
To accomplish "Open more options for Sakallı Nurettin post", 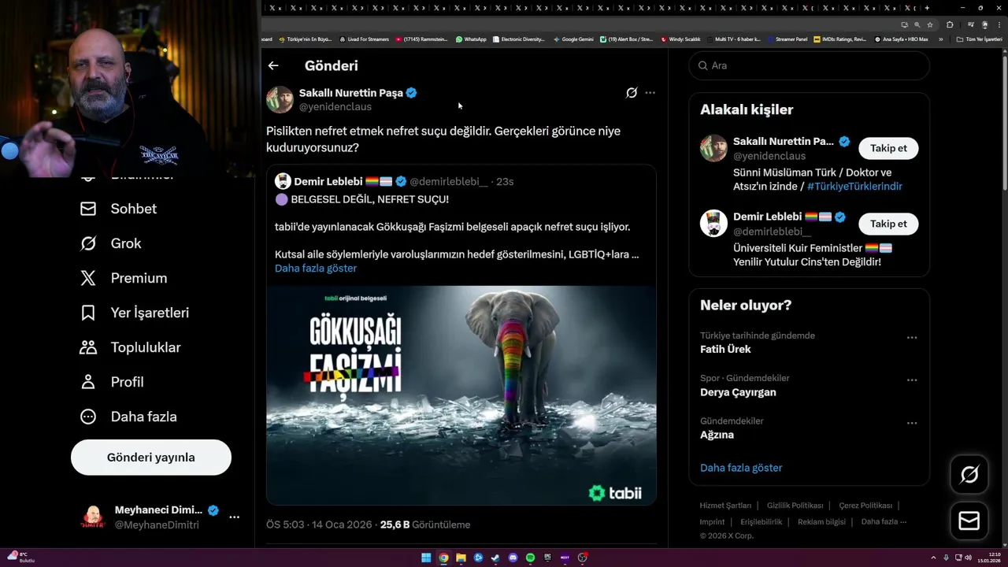I will tap(650, 93).
